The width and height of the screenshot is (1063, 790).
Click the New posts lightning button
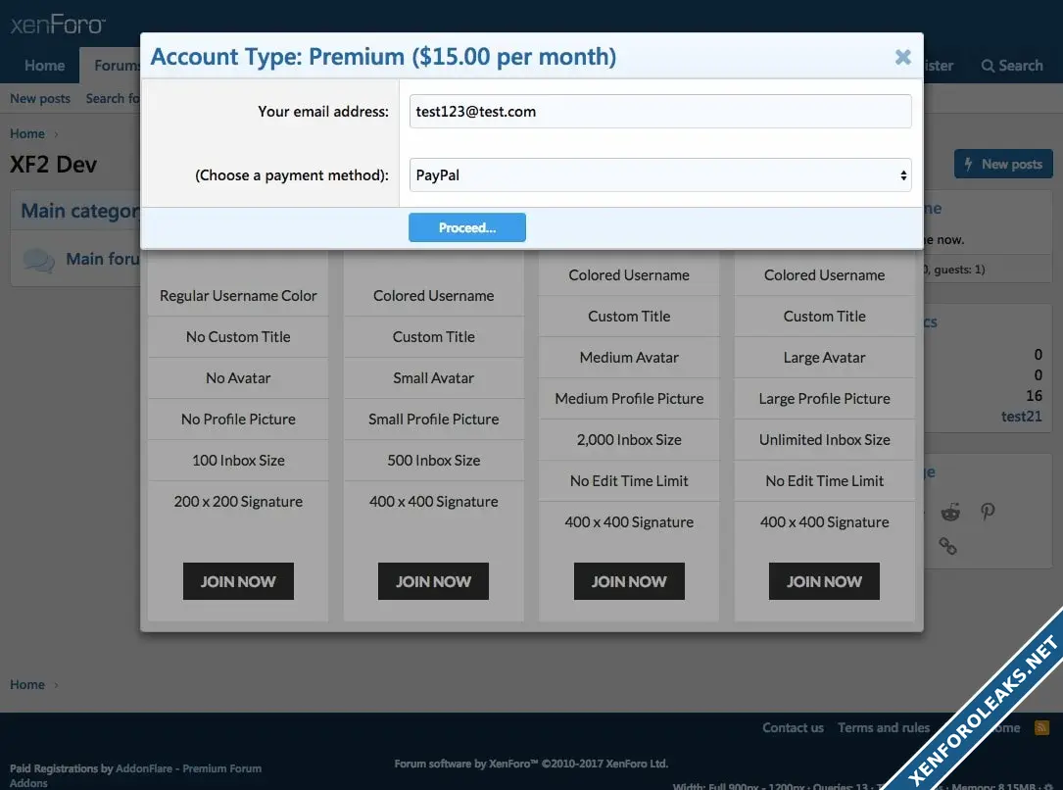coord(1002,164)
